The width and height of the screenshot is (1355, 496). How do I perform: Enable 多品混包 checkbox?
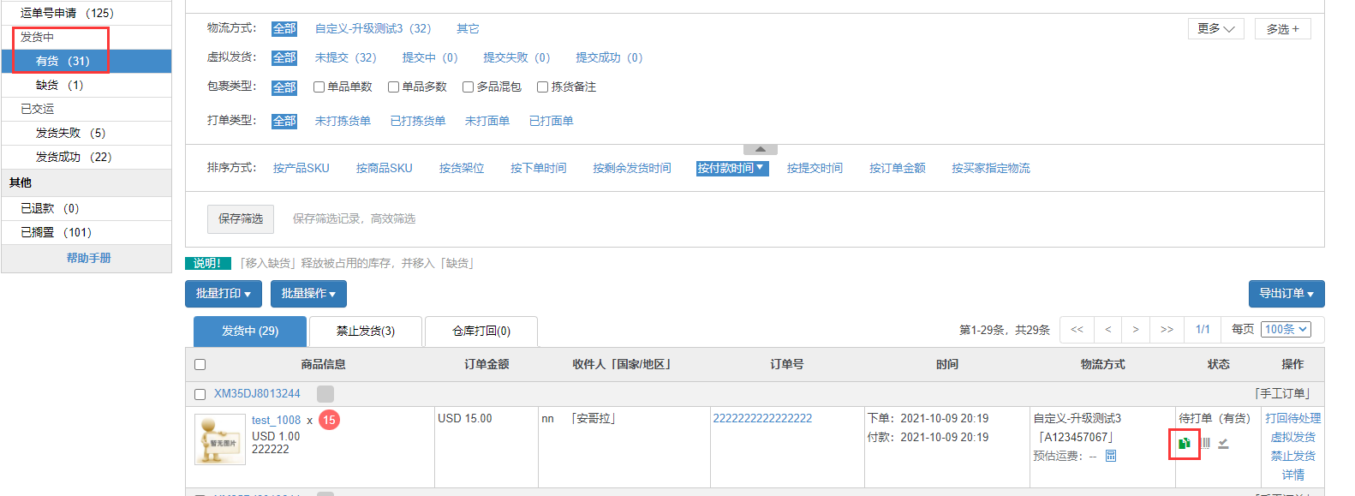(x=468, y=87)
